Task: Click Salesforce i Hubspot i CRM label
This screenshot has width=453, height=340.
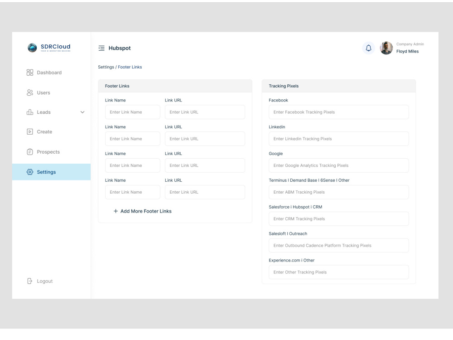Action: click(x=295, y=207)
